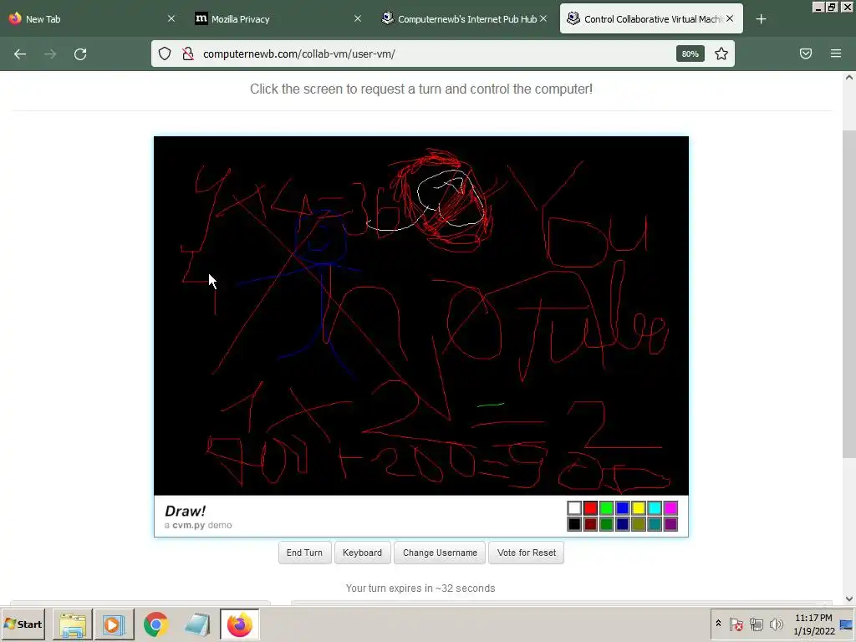The width and height of the screenshot is (856, 642).
Task: Click the End Turn button
Action: click(x=304, y=553)
